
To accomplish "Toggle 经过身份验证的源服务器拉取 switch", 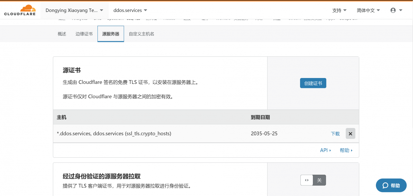I will (313, 180).
